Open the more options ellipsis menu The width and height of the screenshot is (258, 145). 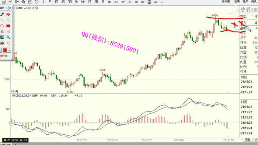pyautogui.click(x=163, y=2)
